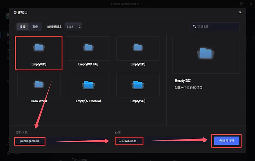Choose the Empty(2D) template
Image resolution: width=255 pixels, height=161 pixels.
tap(138, 52)
